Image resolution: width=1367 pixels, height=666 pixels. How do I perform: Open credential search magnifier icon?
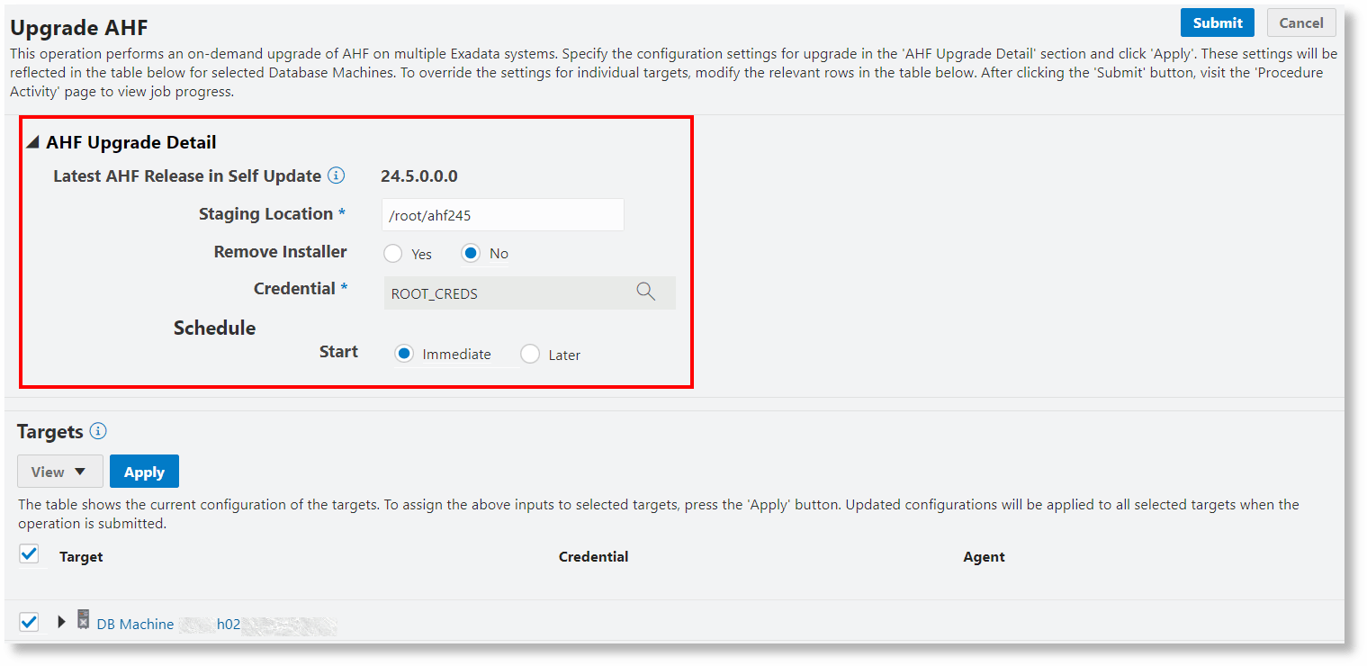[645, 292]
